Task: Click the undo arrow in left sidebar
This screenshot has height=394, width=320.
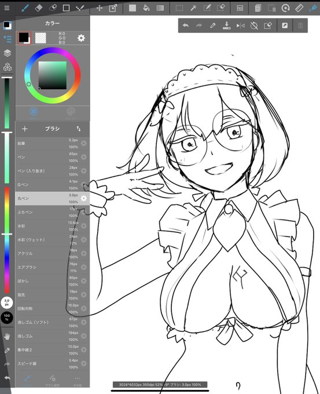Action: pyautogui.click(x=7, y=378)
